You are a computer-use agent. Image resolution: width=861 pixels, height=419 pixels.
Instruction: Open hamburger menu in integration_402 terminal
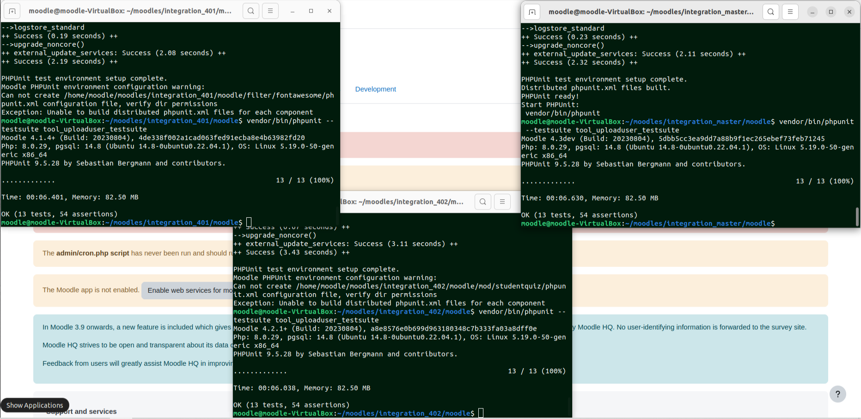click(502, 202)
